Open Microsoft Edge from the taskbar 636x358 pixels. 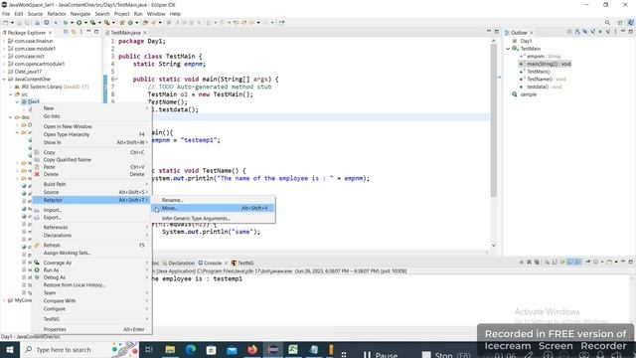coord(191,349)
